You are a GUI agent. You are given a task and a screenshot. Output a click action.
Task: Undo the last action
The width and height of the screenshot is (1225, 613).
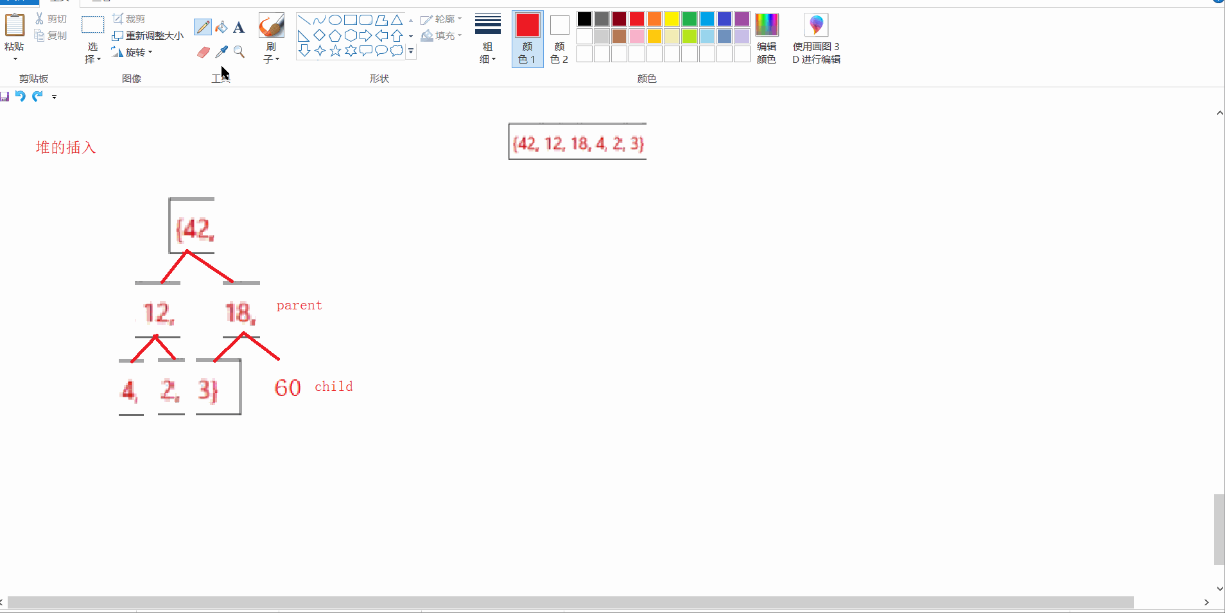click(21, 96)
